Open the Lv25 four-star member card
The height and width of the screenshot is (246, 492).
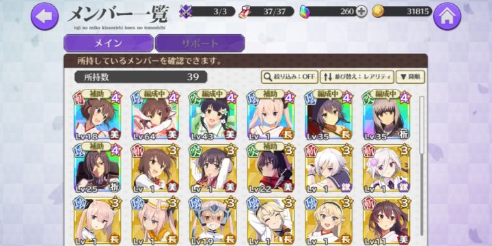click(x=98, y=169)
